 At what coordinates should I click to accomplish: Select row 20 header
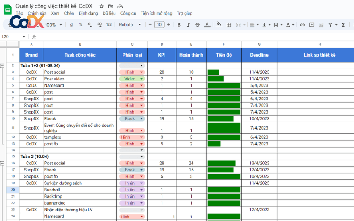[13, 190]
